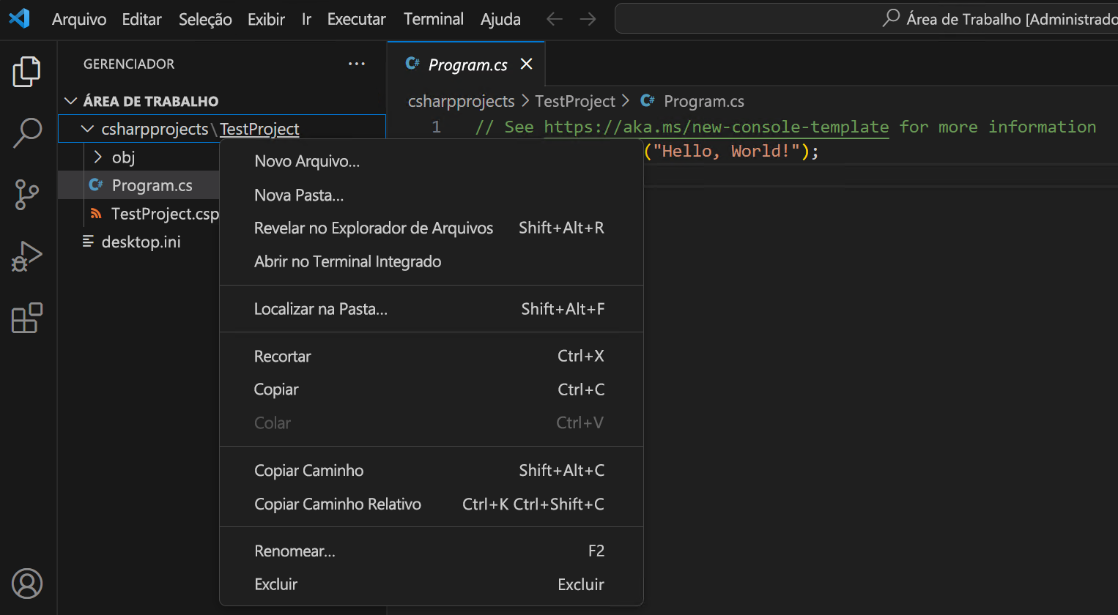Open the aka.ms/new-console-template link
Screen dimensions: 1118x615
click(717, 127)
